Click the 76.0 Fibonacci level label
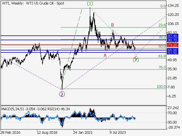The image size is (182, 136). pos(162,67)
